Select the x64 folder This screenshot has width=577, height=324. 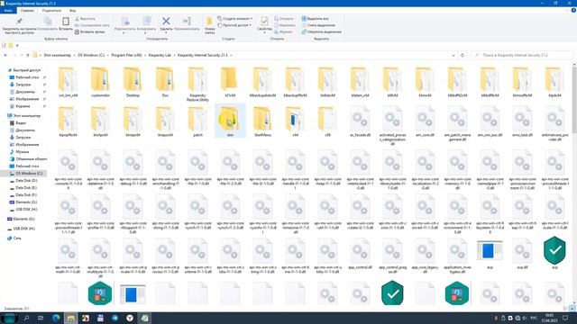(295, 121)
